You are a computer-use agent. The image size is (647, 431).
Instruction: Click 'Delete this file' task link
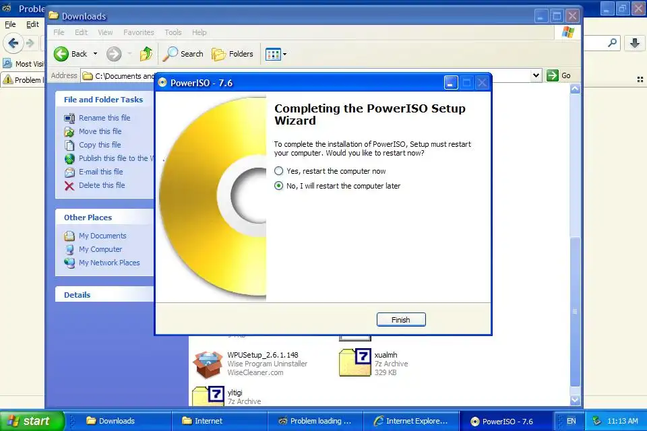click(102, 185)
